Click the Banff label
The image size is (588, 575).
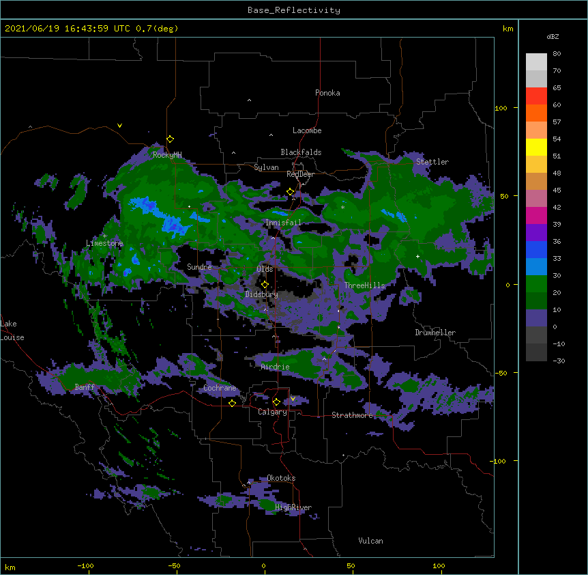click(x=85, y=387)
